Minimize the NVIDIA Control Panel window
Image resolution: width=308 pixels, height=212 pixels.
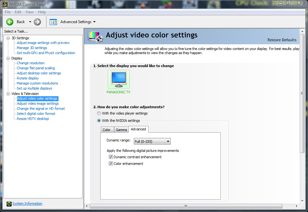pos(280,3)
